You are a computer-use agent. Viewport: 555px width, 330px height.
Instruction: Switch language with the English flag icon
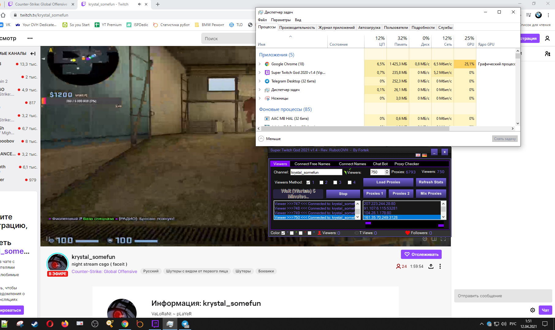point(418,155)
